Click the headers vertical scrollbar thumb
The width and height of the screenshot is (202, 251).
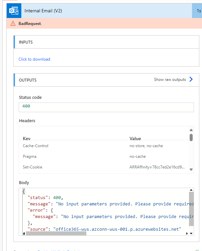pyautogui.click(x=191, y=137)
